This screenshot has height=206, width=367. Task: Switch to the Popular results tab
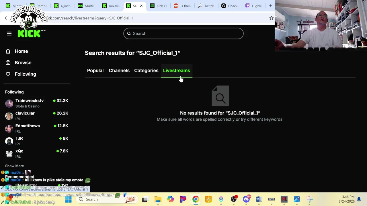(95, 70)
